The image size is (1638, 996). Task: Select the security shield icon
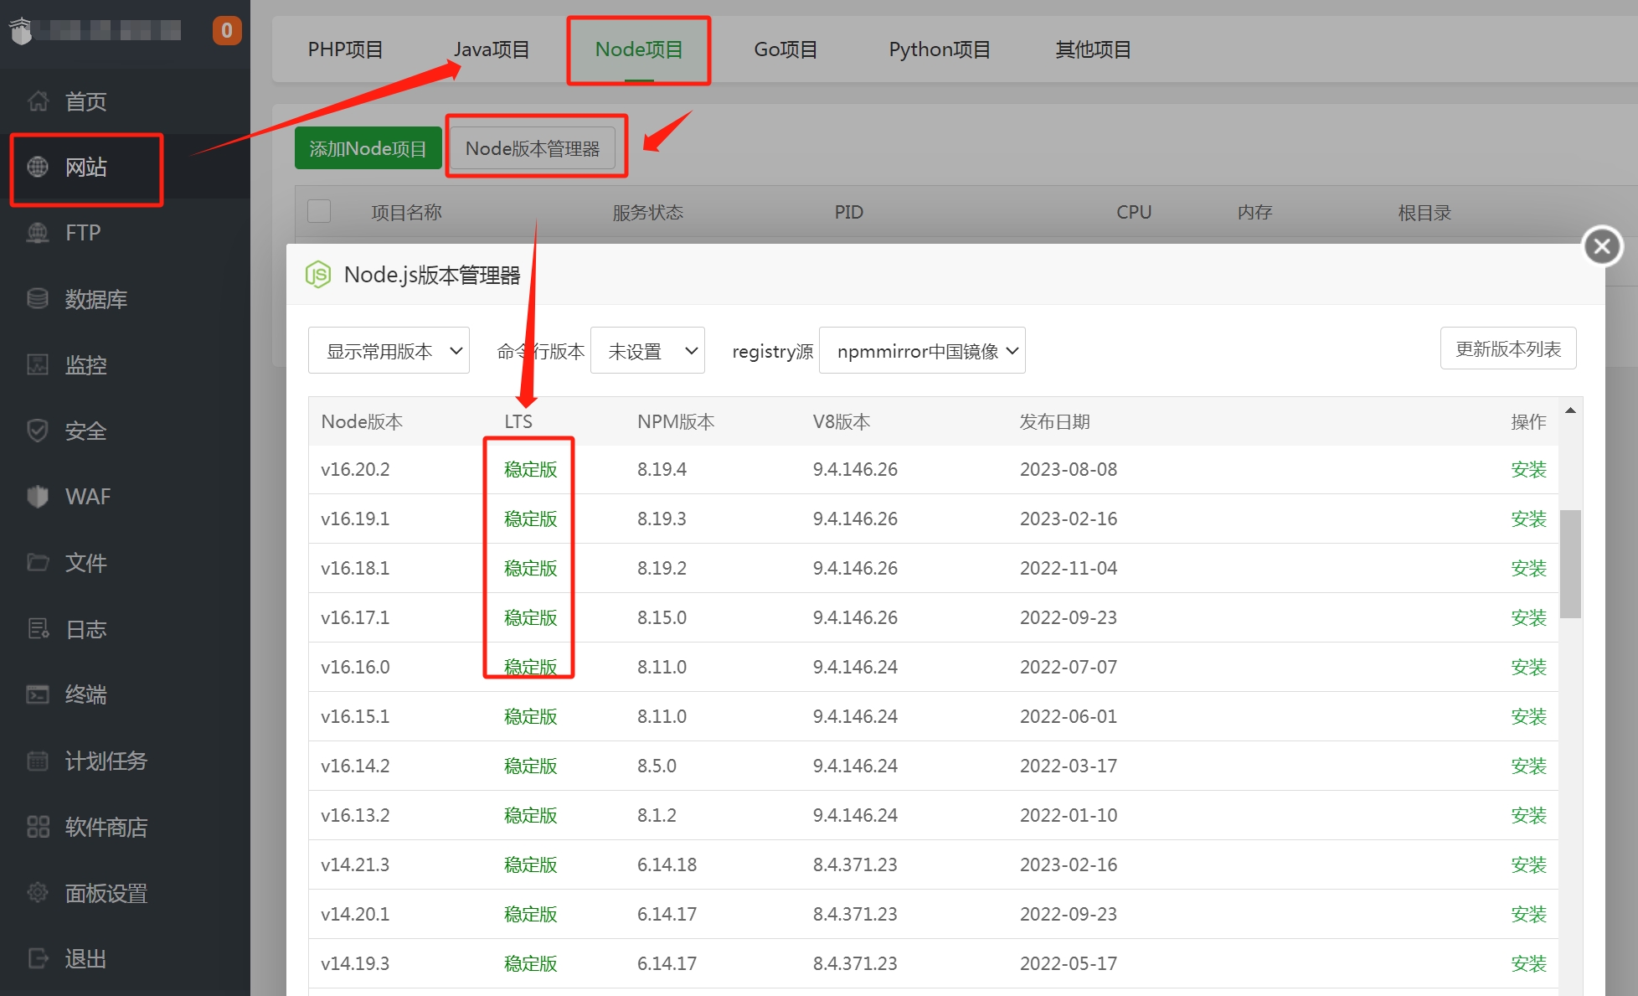[x=38, y=431]
